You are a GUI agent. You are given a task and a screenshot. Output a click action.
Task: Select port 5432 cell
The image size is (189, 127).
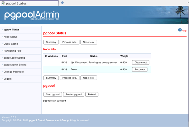(64, 63)
